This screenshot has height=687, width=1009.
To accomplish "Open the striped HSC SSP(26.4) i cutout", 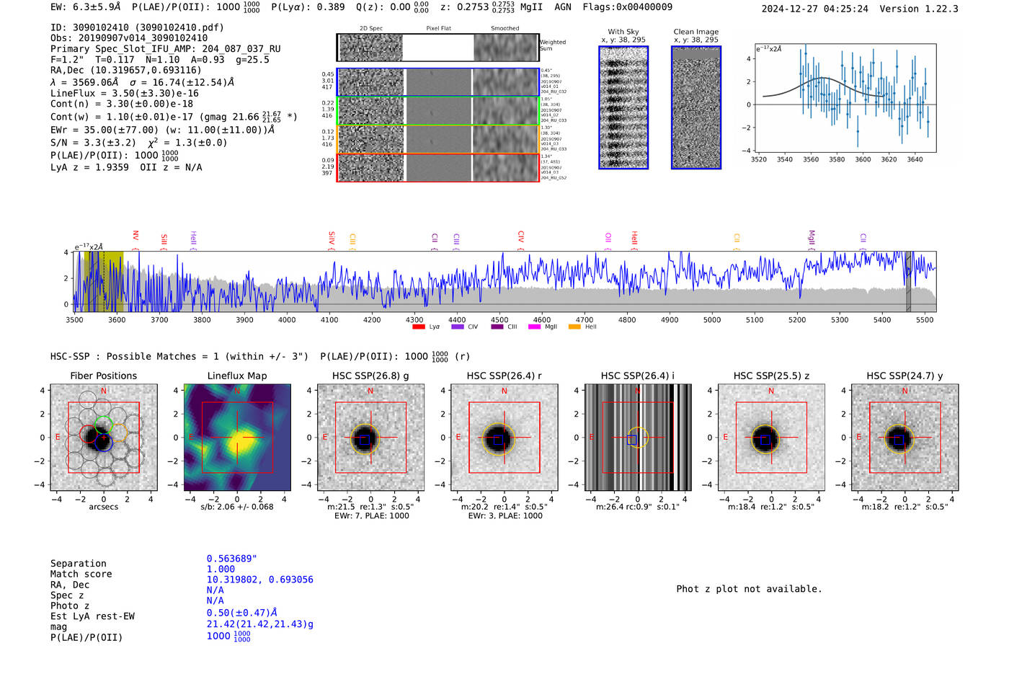I will pos(638,437).
